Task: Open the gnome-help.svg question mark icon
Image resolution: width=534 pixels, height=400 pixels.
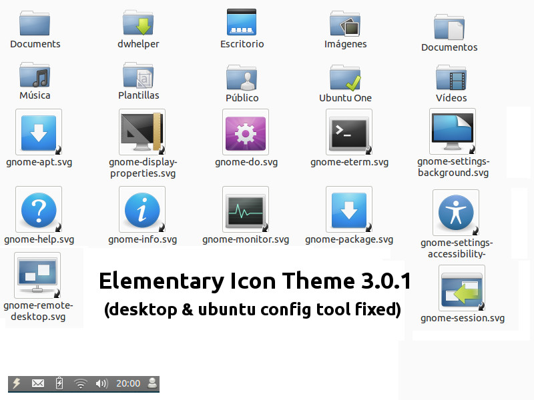Action: [38, 209]
